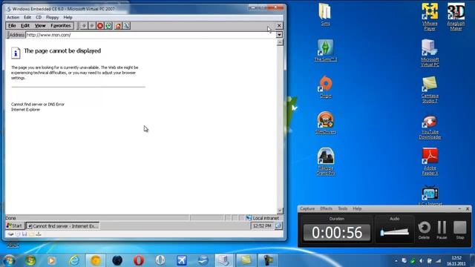The width and height of the screenshot is (475, 267).
Task: Click Delete in the recorder
Action: pyautogui.click(x=424, y=230)
